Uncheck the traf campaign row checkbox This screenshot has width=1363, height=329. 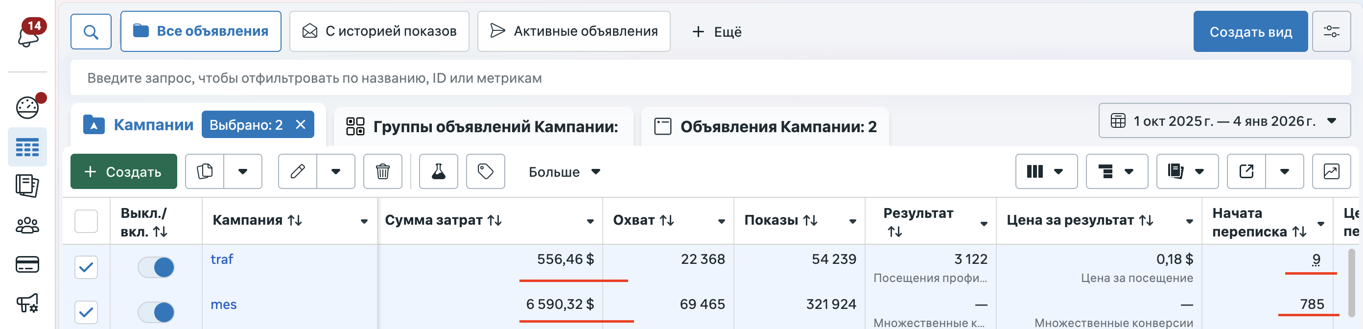pos(86,267)
